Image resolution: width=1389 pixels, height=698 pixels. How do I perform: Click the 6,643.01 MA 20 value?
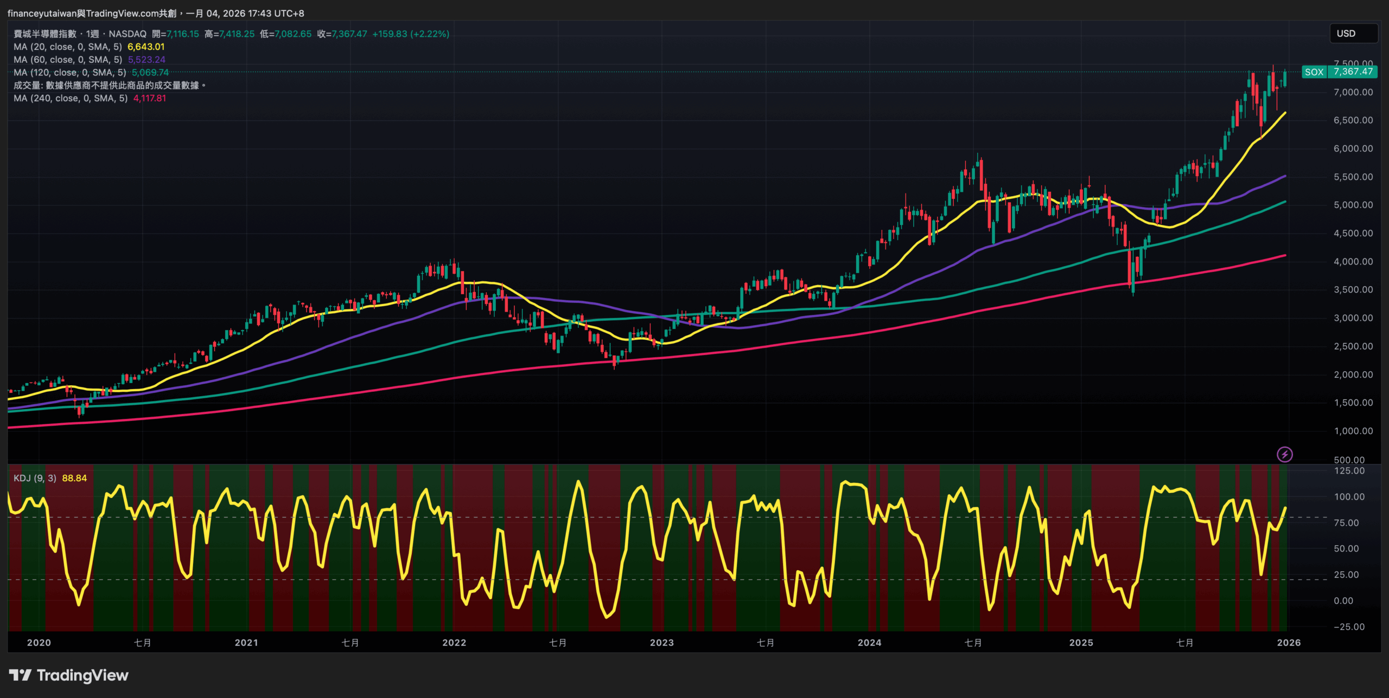pos(146,47)
